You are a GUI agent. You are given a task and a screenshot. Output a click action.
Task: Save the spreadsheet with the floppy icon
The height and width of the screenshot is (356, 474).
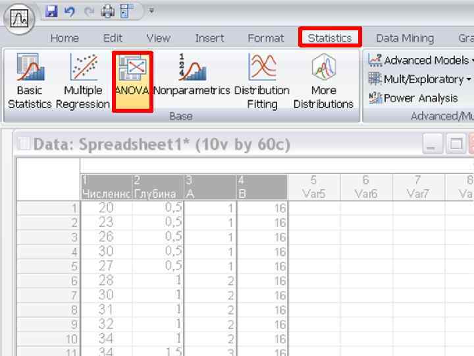(x=51, y=12)
